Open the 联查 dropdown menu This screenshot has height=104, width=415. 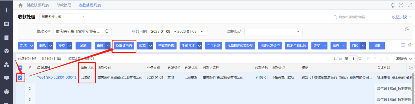click(x=339, y=46)
